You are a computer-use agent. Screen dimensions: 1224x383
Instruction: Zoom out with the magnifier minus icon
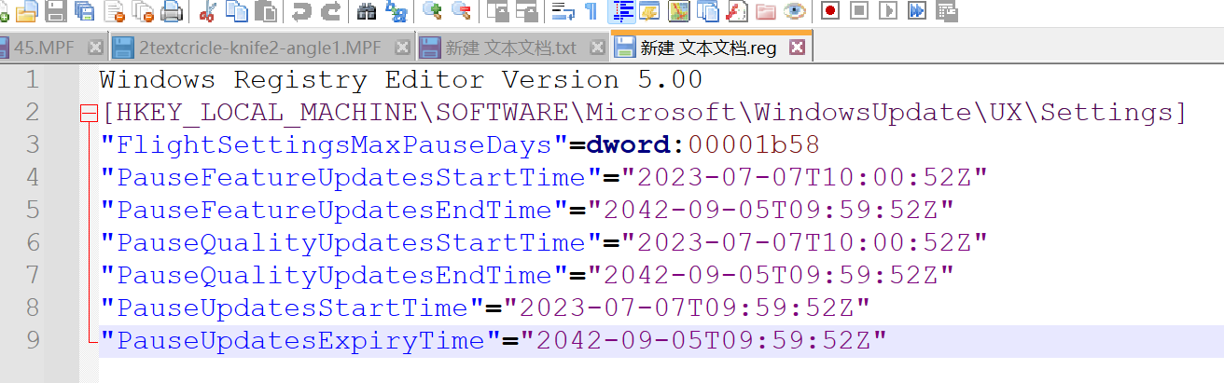coord(461,11)
